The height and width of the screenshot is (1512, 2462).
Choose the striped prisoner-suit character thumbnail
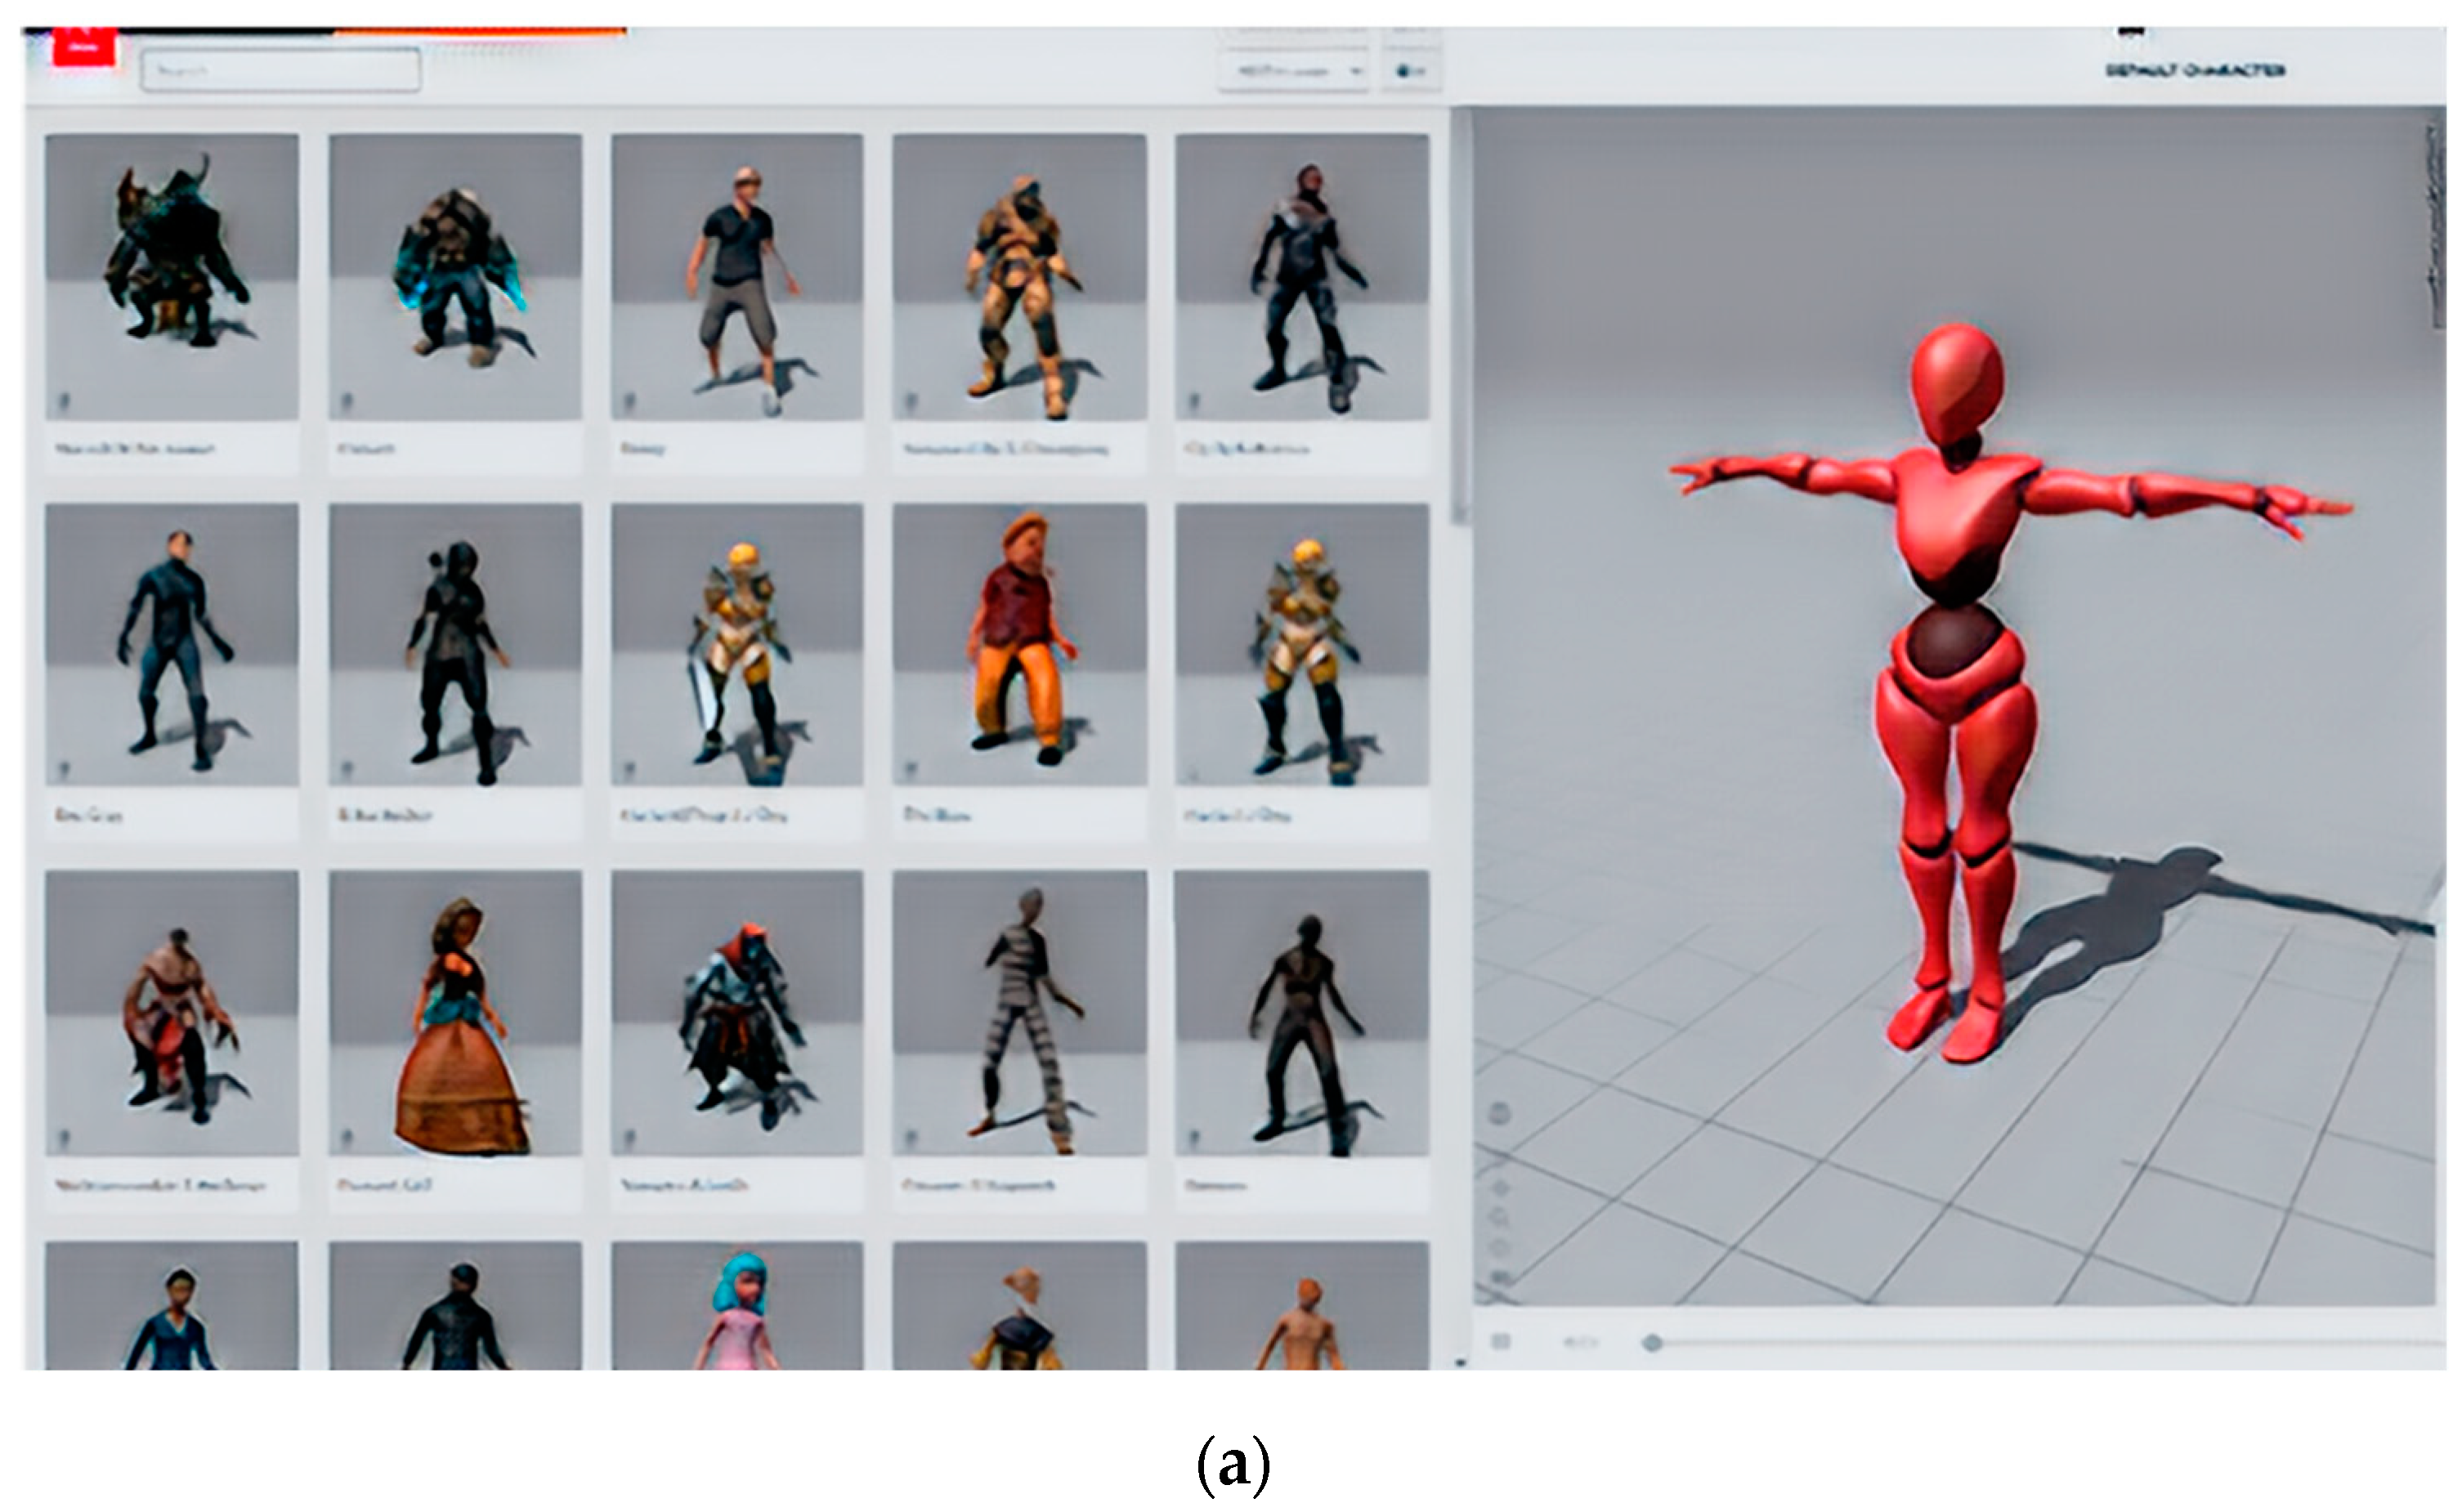[1020, 1013]
